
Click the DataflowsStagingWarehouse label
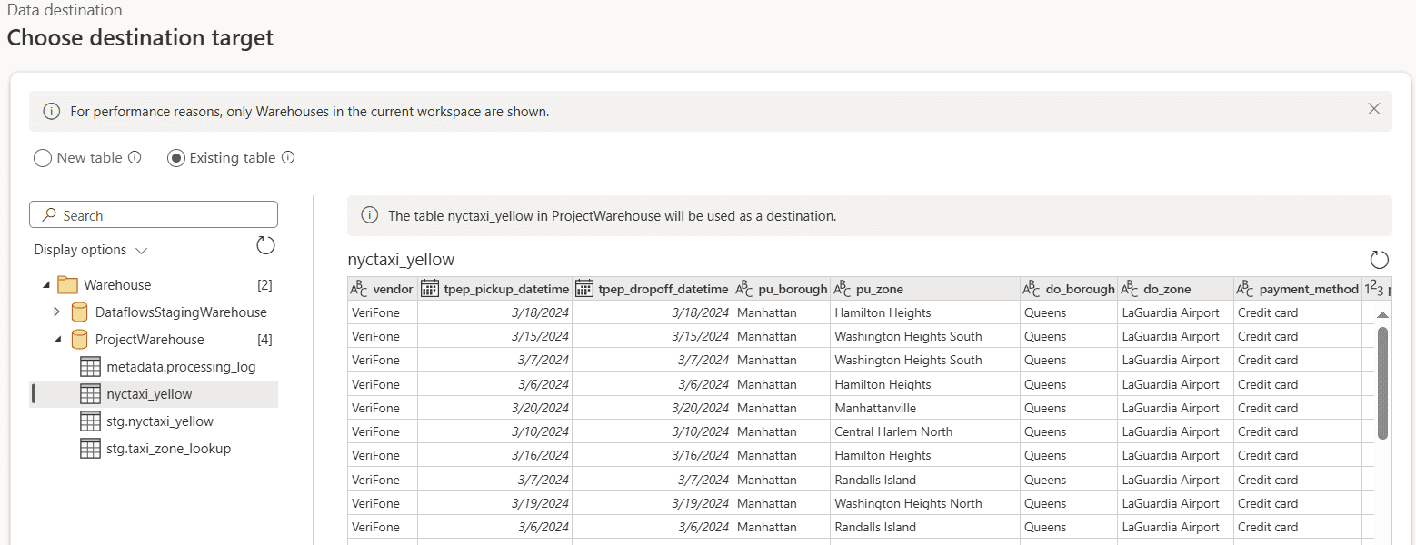[181, 312]
